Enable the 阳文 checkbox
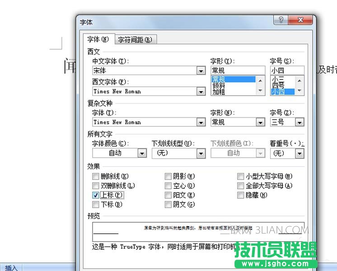The height and width of the screenshot is (271, 337). 168,195
